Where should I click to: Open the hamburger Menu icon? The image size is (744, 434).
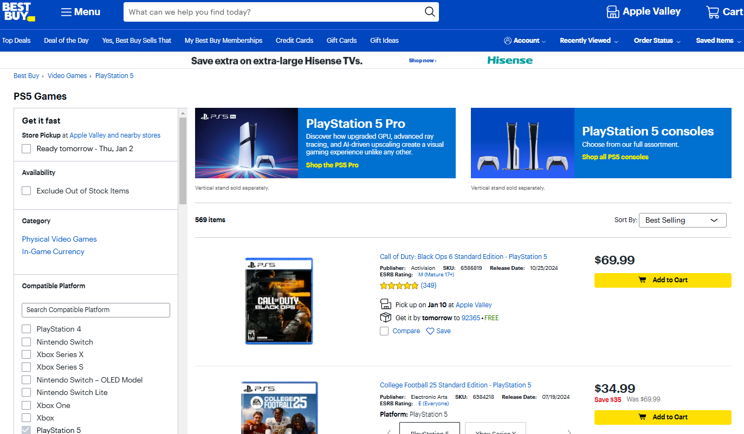coord(66,12)
